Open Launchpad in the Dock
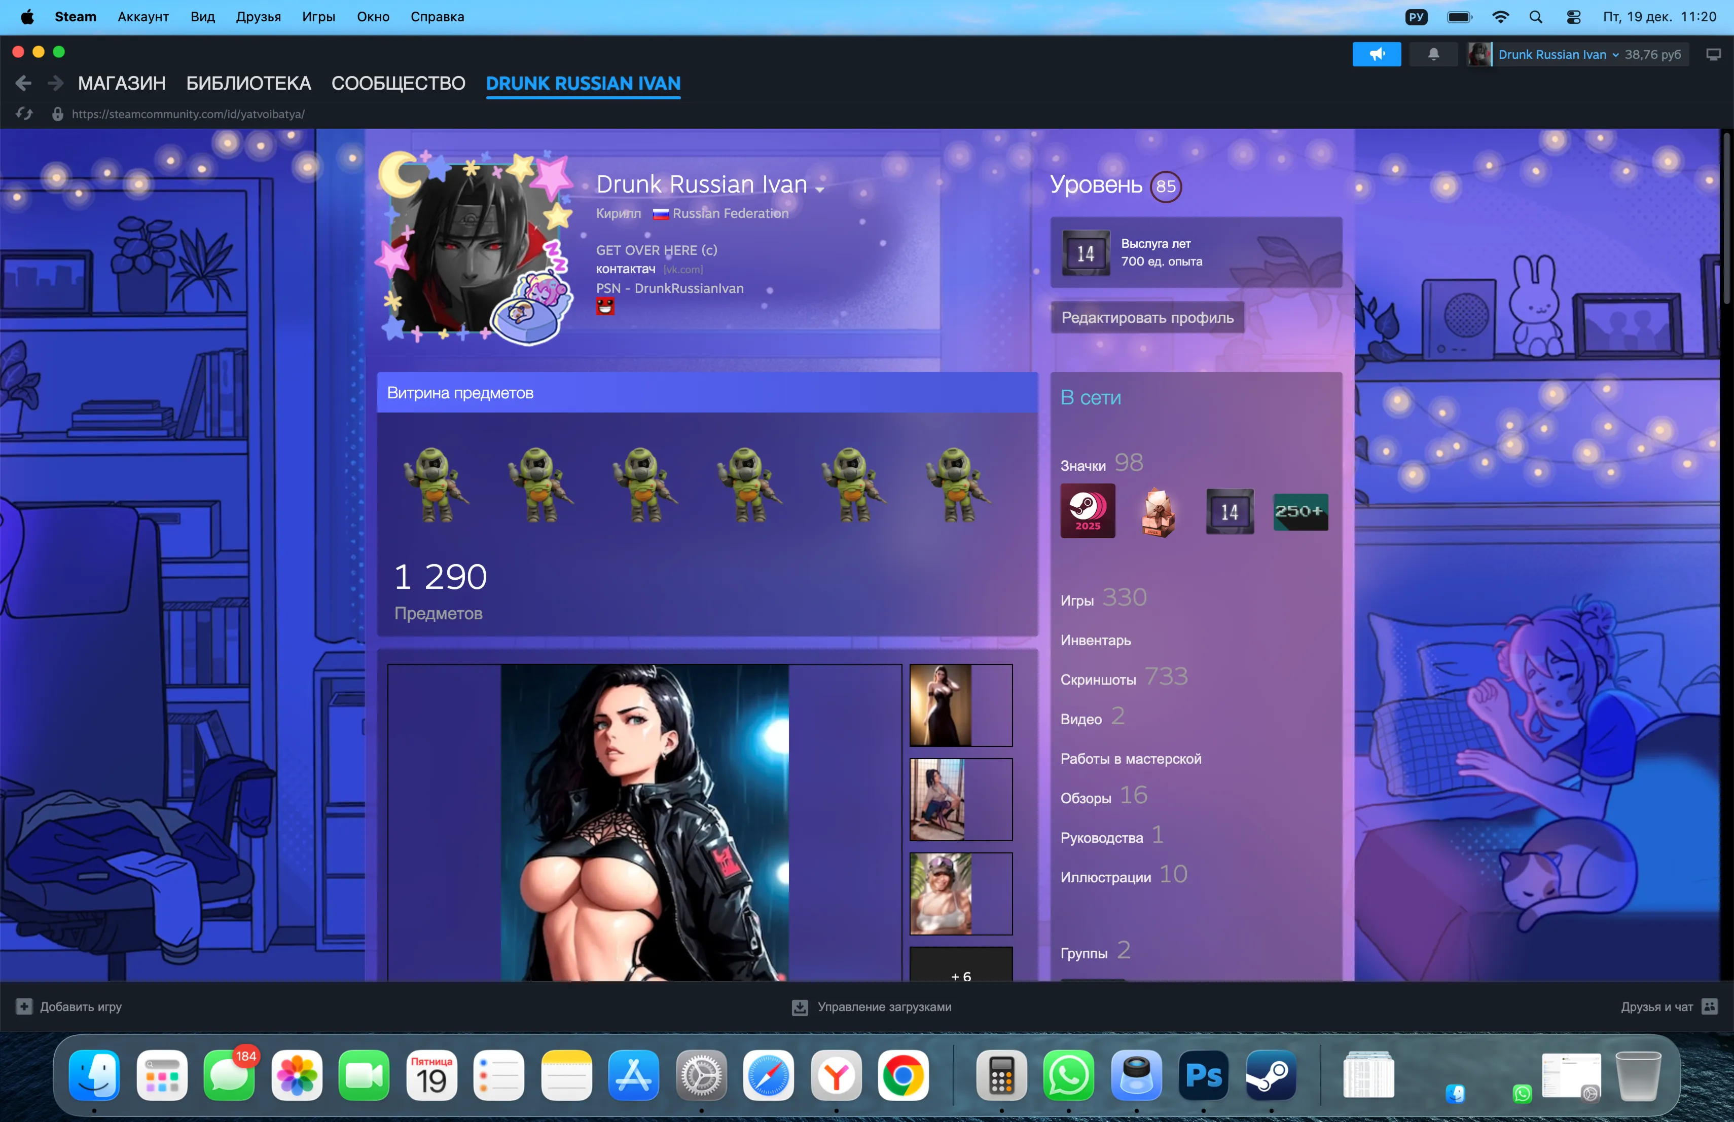1734x1122 pixels. (x=162, y=1075)
